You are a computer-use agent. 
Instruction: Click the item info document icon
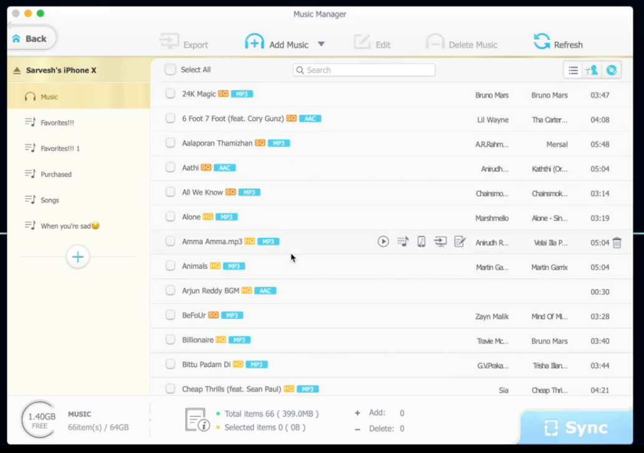(x=197, y=420)
